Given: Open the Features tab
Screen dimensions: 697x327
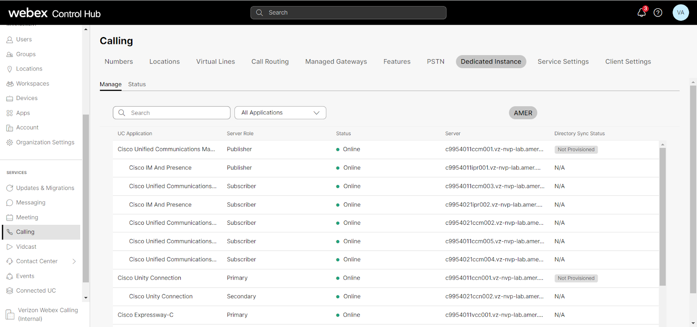Looking at the screenshot, I should point(397,62).
